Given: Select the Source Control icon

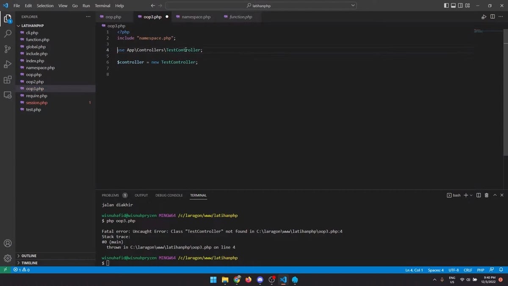Looking at the screenshot, I should 8,49.
